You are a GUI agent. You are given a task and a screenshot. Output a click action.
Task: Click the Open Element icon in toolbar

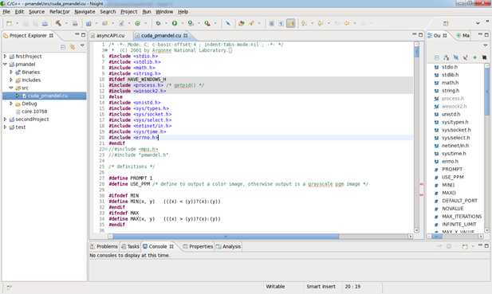coord(242,23)
